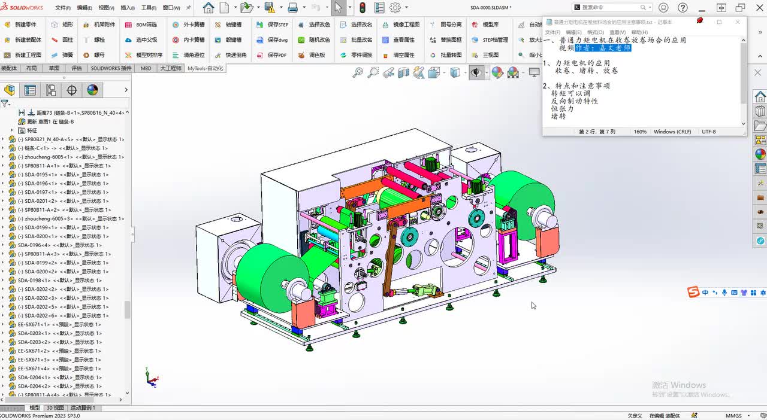Image resolution: width=767 pixels, height=420 pixels.
Task: Open the Options gear icon
Action: pyautogui.click(x=395, y=8)
